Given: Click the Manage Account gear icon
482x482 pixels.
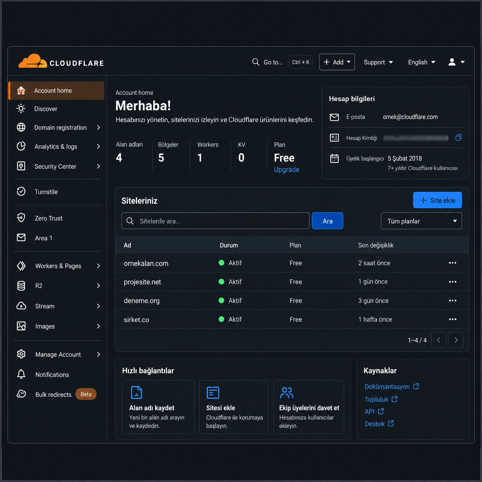Looking at the screenshot, I should tap(21, 354).
